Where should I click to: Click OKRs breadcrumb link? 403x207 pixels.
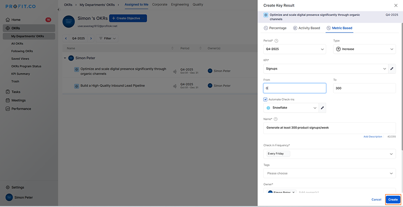click(68, 5)
